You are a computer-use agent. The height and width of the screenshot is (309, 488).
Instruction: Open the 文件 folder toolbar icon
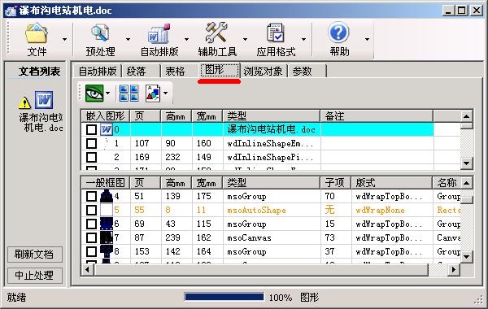click(x=37, y=33)
